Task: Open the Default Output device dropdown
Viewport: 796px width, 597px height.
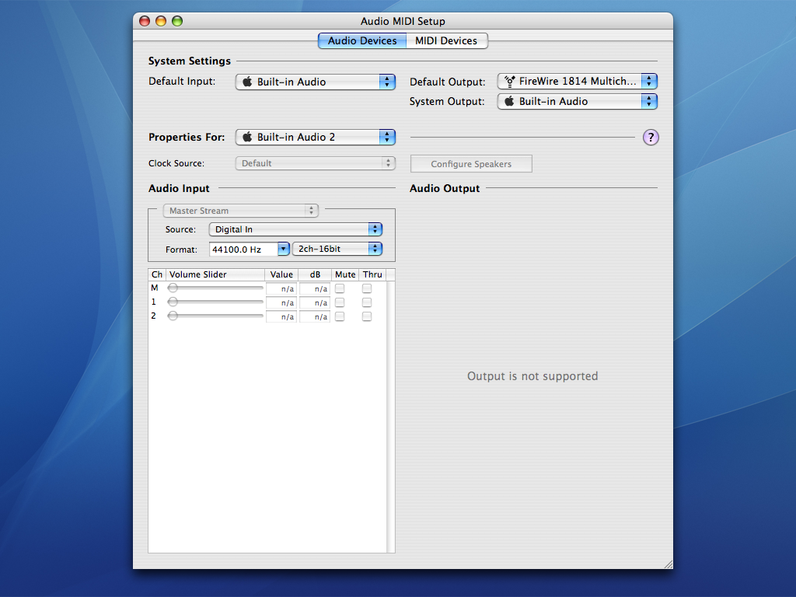Action: [578, 81]
